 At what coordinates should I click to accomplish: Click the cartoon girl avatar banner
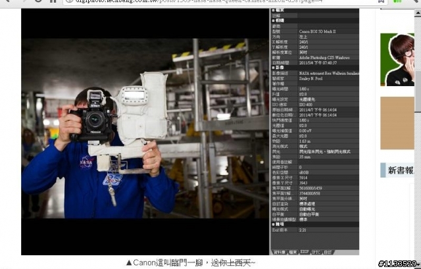coord(397,60)
